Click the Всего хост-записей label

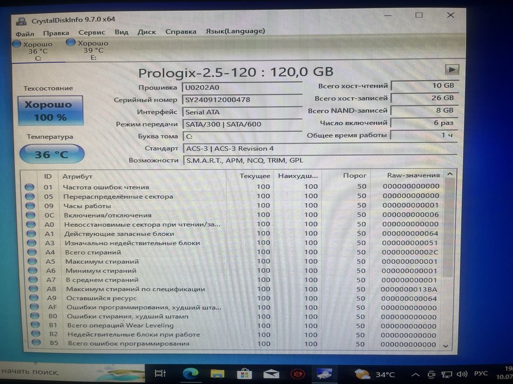(351, 98)
